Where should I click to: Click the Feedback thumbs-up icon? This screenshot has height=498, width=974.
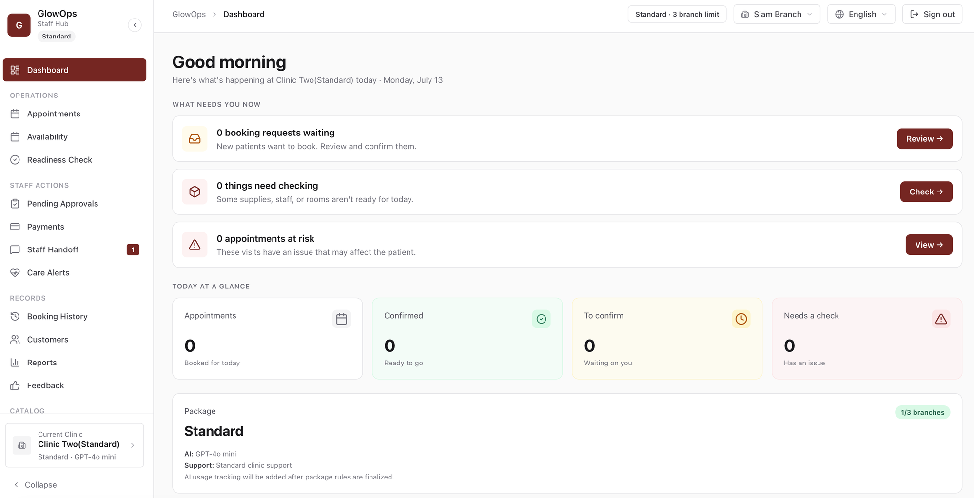[x=15, y=385]
